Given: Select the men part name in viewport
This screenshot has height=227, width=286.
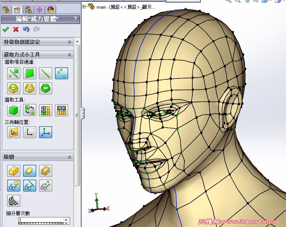Looking at the screenshot, I should pos(125,7).
